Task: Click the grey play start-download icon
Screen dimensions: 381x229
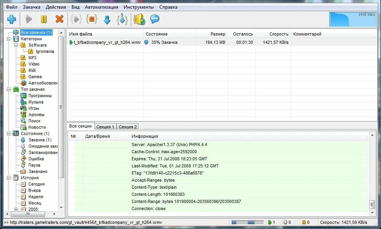Action: coord(29,19)
